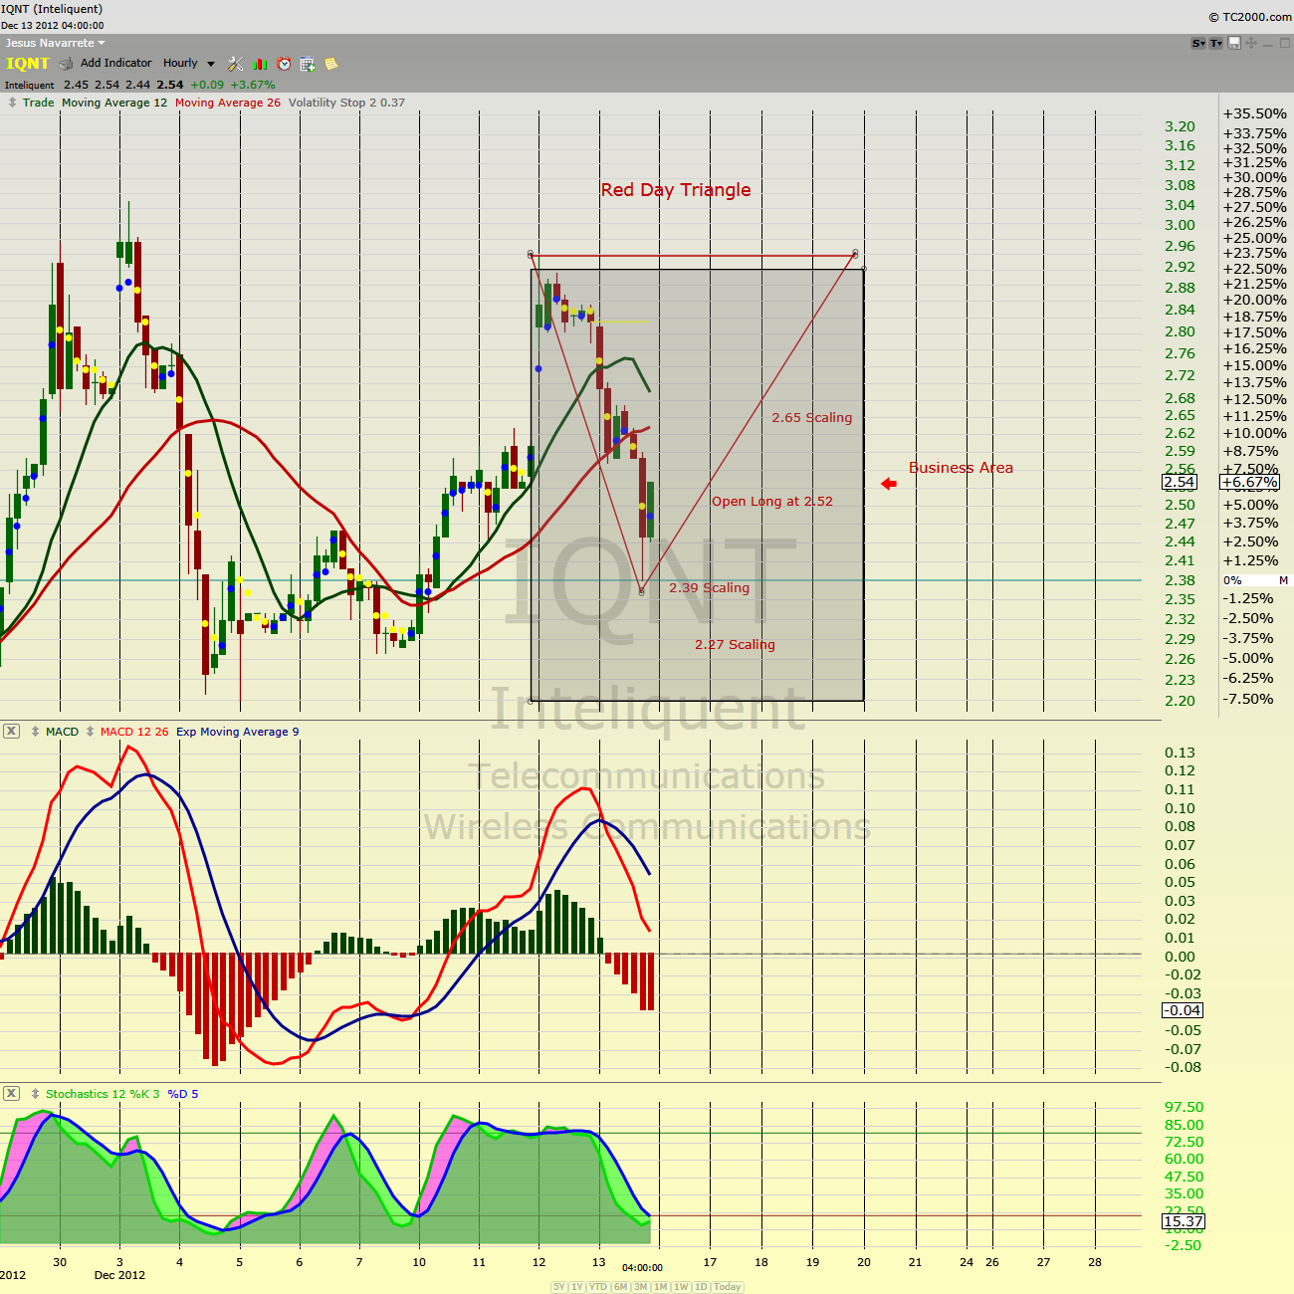This screenshot has height=1294, width=1294.
Task: Set time range to 5Y
Action: click(559, 1287)
